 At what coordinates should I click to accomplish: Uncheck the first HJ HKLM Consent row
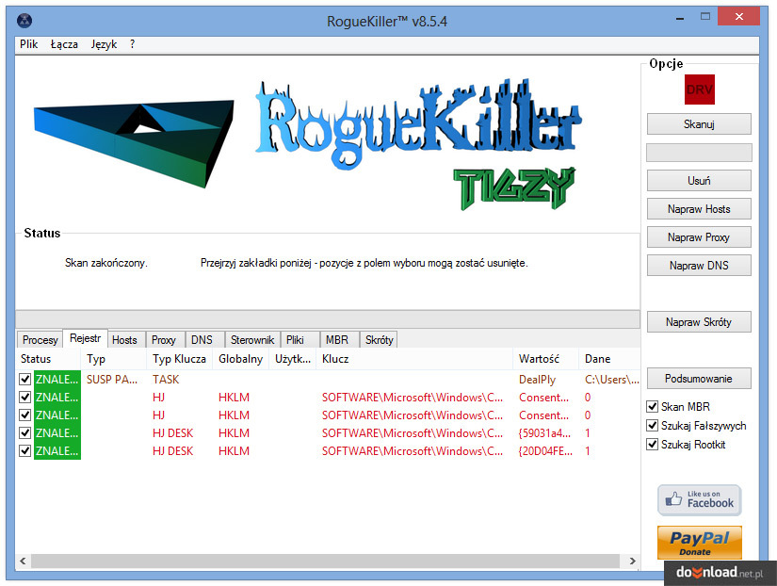click(24, 398)
